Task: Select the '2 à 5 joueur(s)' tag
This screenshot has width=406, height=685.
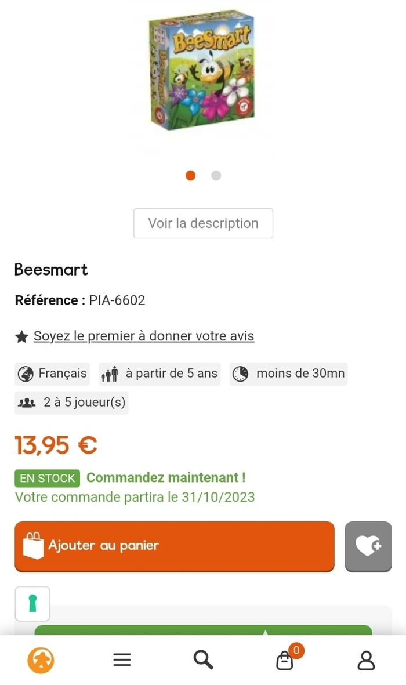Action: (71, 403)
